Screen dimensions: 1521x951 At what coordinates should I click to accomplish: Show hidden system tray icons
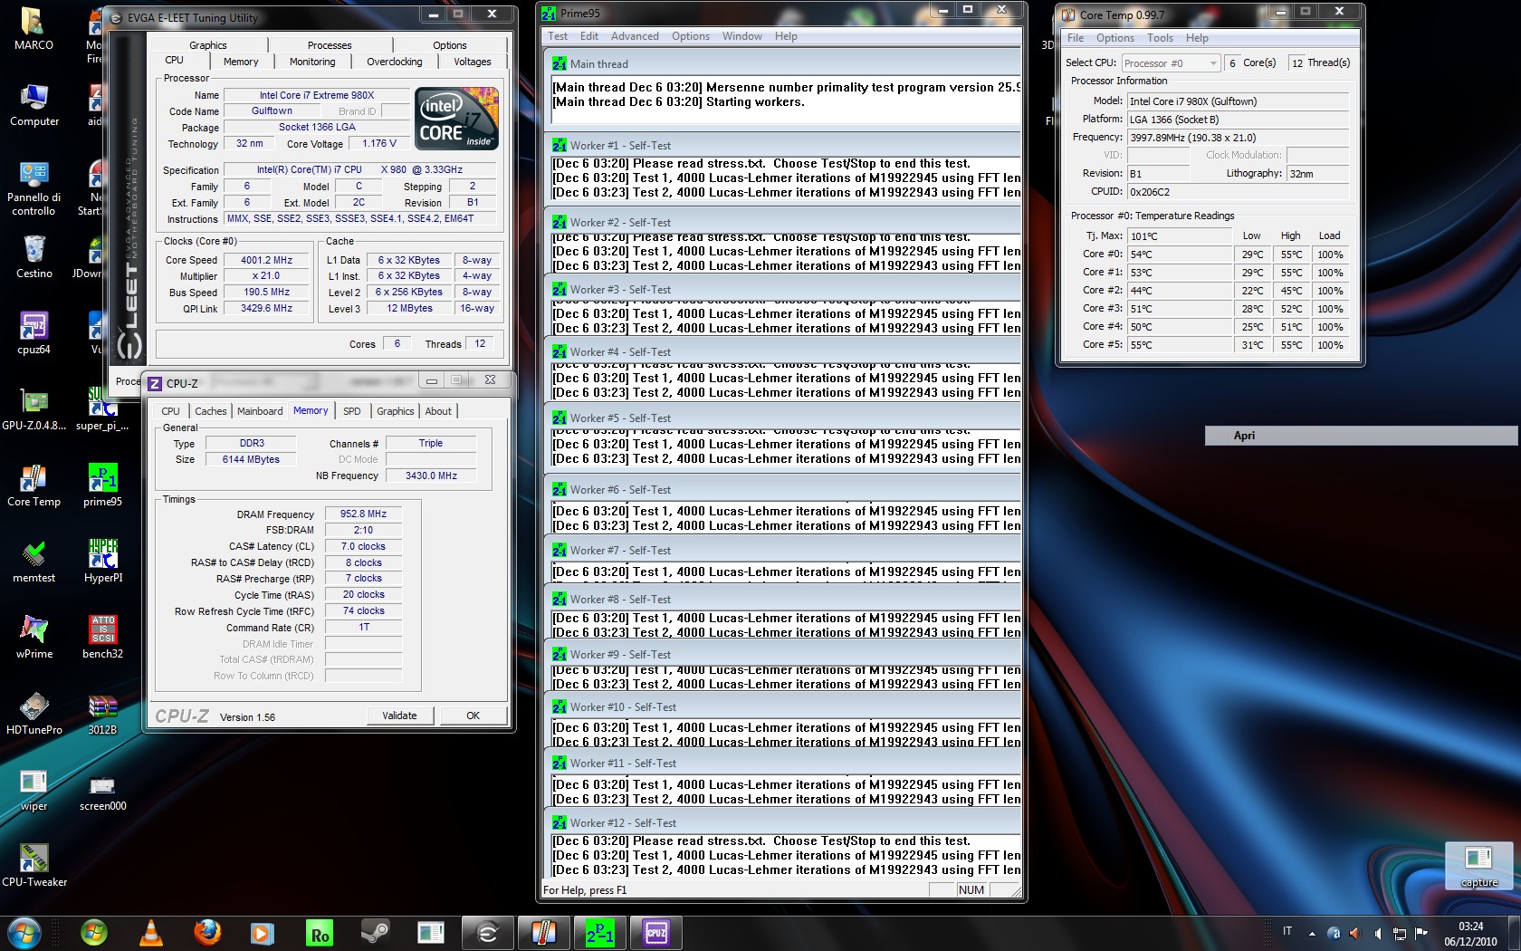[x=1312, y=933]
